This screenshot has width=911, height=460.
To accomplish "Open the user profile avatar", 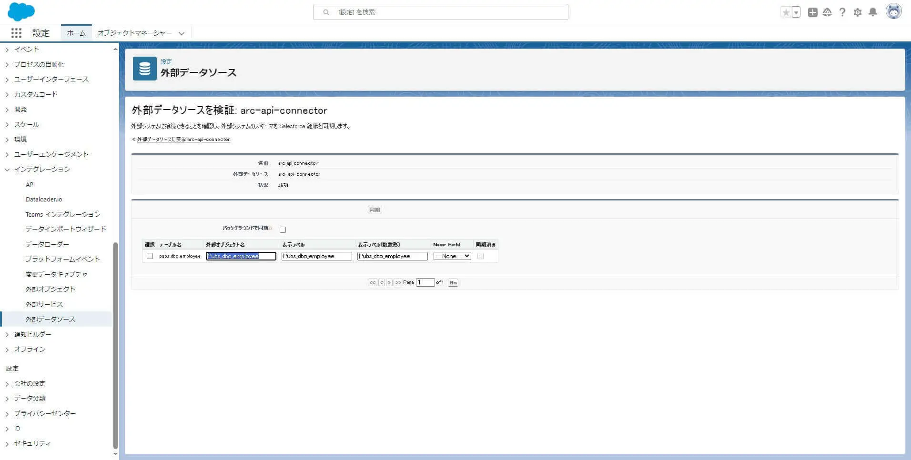I will [x=894, y=11].
